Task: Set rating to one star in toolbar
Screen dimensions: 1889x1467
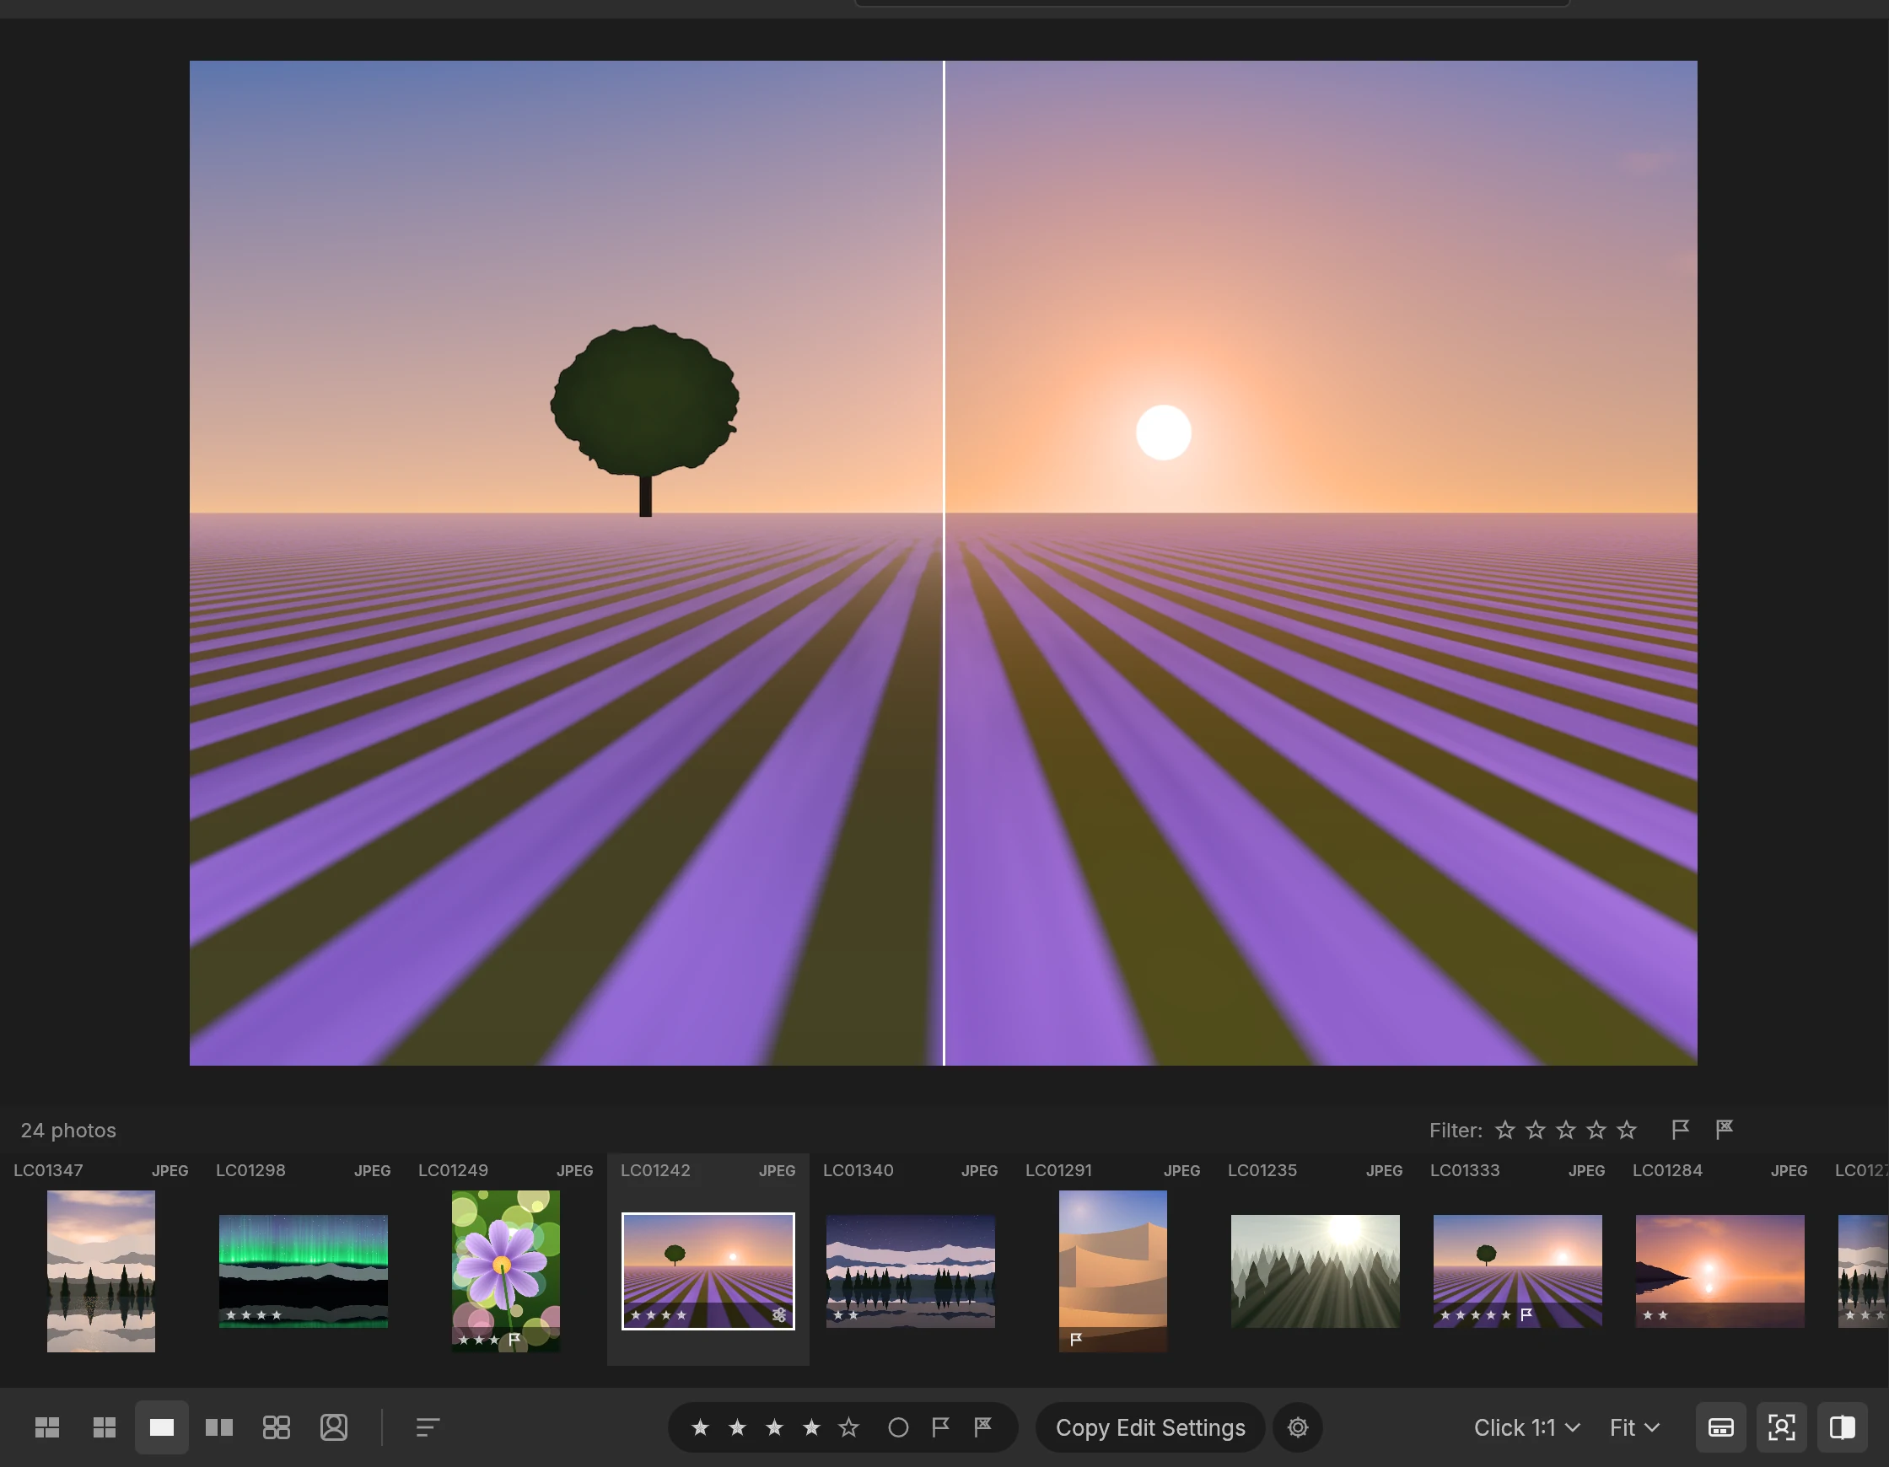Action: tap(701, 1427)
